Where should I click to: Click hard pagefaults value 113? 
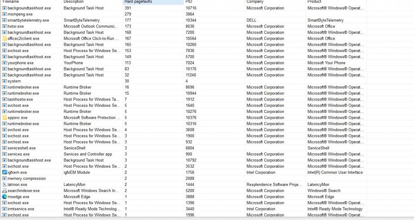[128, 63]
